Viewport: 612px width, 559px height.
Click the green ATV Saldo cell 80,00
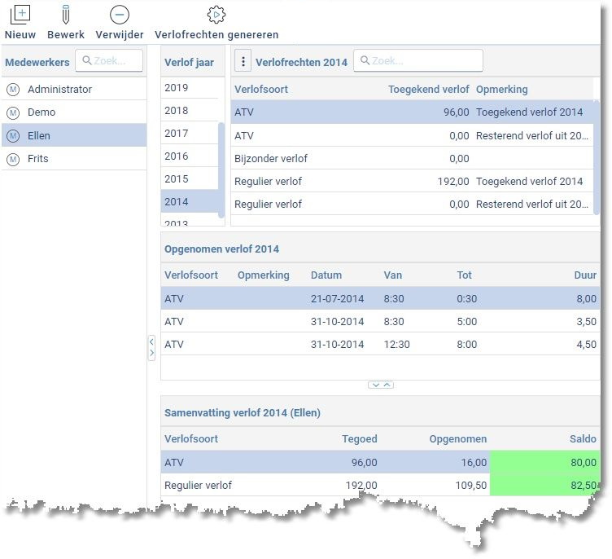[544, 462]
